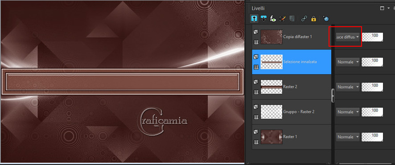Click the Gruppo - Raster 2 layer thumbnail
Viewport: 395px width, 165px height.
(272, 112)
